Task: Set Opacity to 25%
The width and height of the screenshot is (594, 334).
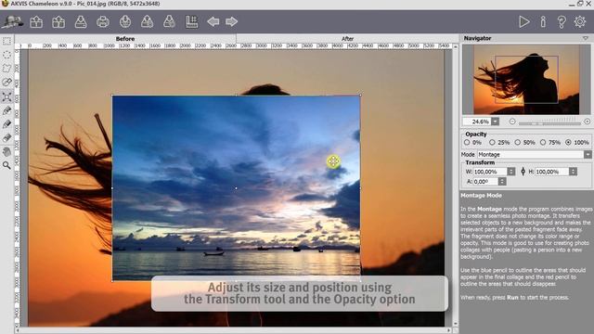Action: [492, 142]
